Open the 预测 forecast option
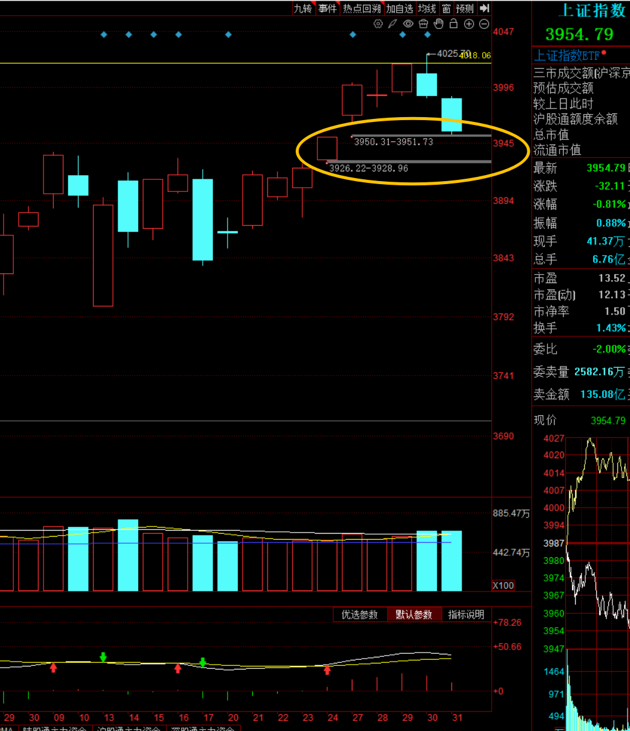630x731 pixels. point(465,8)
